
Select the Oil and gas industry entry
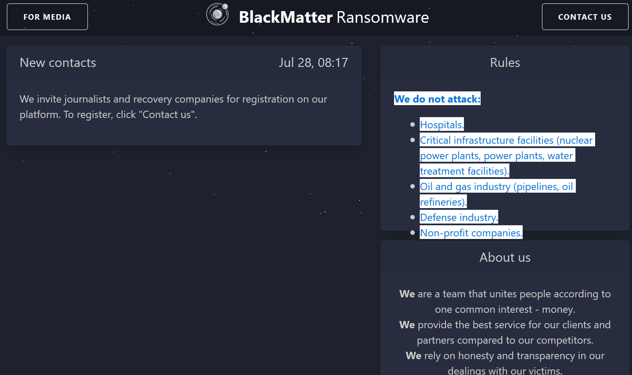[496, 187]
